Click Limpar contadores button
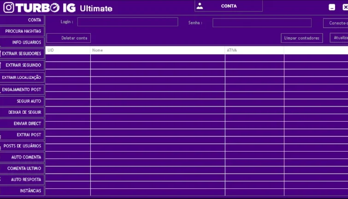This screenshot has height=199, width=348. tap(302, 38)
